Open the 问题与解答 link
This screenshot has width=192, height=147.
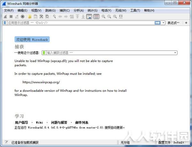pyautogui.click(x=59, y=122)
